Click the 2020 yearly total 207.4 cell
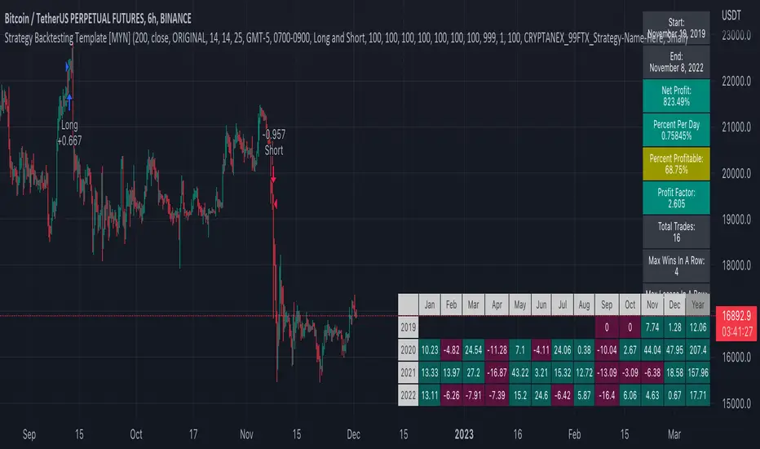Image resolution: width=760 pixels, height=449 pixels. (698, 350)
